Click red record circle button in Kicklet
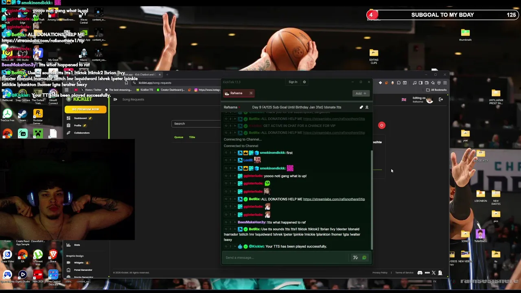This screenshot has height=293, width=521. click(x=382, y=125)
